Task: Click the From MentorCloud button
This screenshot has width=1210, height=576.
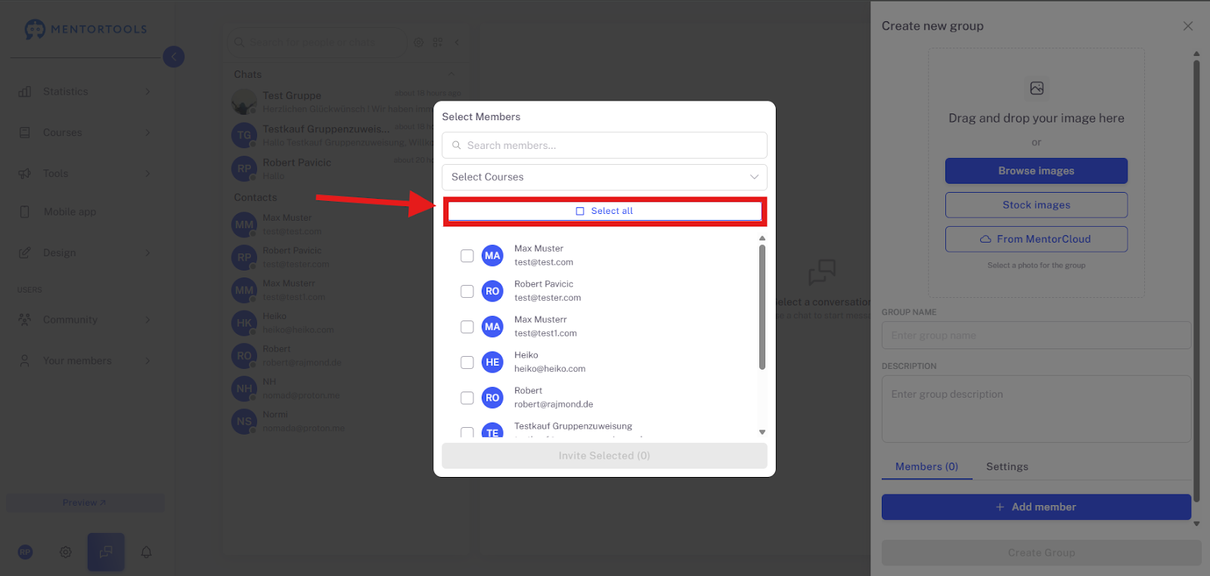Action: pyautogui.click(x=1036, y=239)
